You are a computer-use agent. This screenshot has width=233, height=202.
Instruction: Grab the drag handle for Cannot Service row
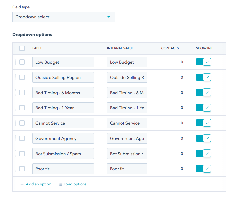[x=15, y=123]
